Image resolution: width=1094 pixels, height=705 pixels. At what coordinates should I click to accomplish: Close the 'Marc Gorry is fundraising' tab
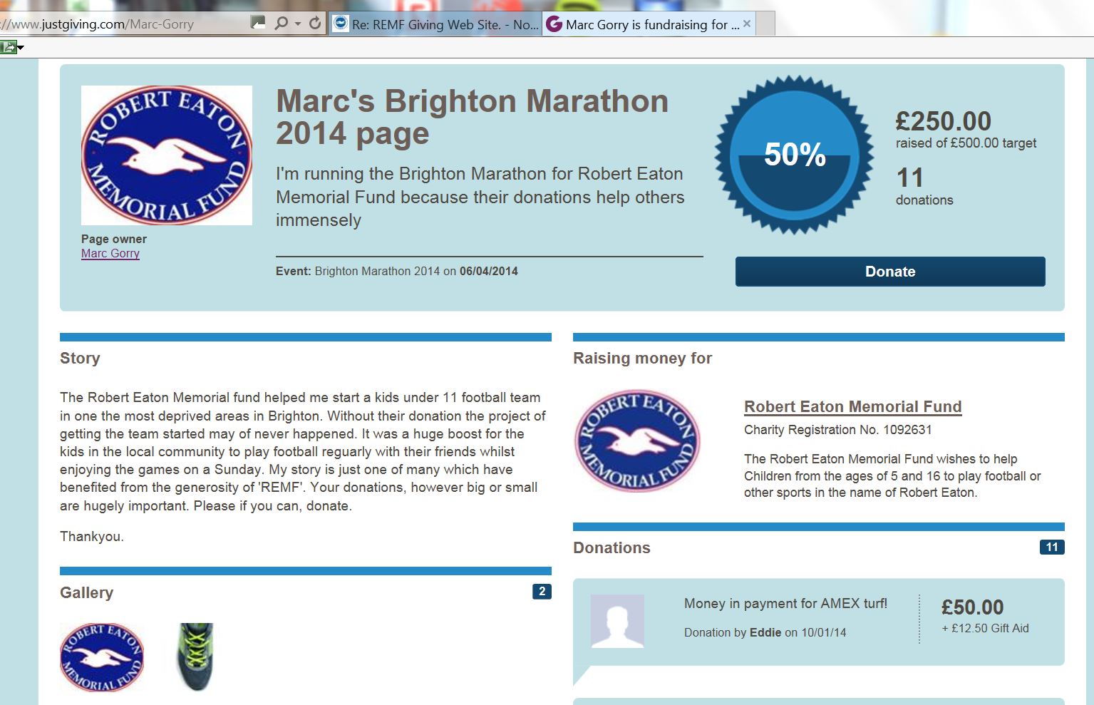[747, 24]
